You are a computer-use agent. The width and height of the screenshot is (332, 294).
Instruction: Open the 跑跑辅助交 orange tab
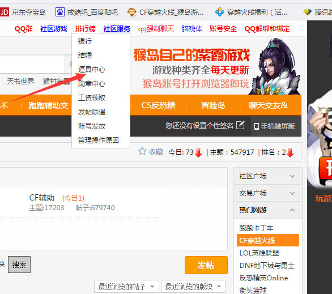click(x=48, y=105)
